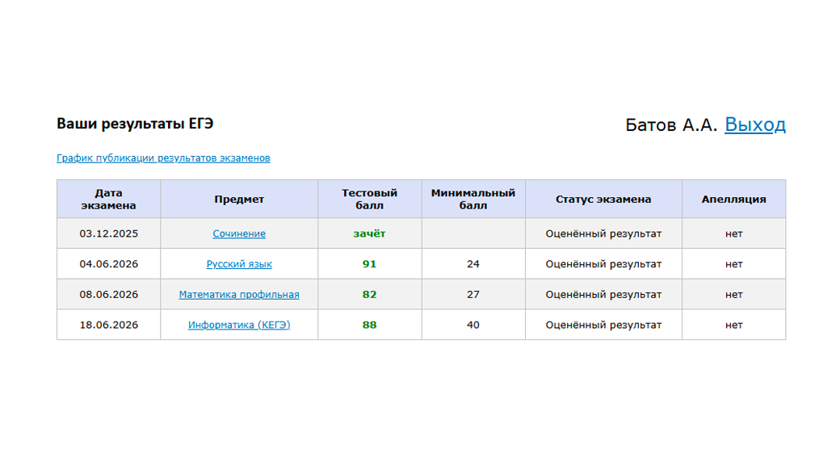Viewport: 840px width, 454px height.
Task: Click the Выход logout link
Action: 755,124
